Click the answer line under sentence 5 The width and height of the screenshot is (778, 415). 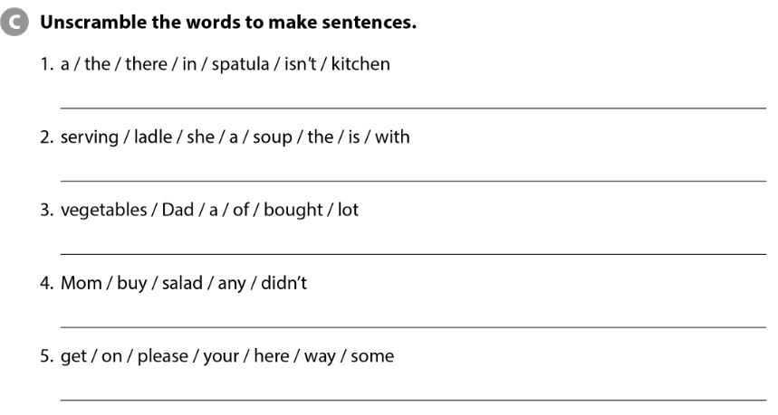tap(412, 399)
